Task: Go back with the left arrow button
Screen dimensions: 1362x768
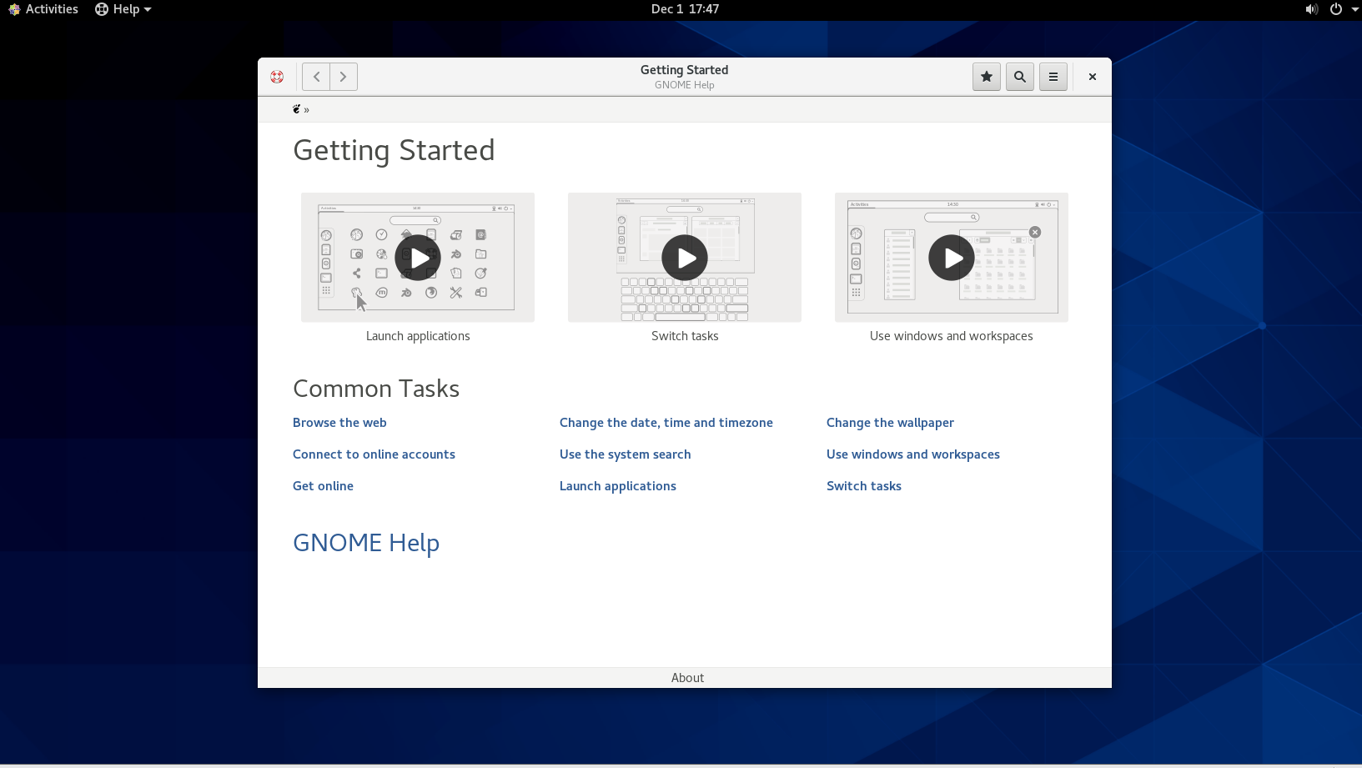Action: tap(316, 77)
